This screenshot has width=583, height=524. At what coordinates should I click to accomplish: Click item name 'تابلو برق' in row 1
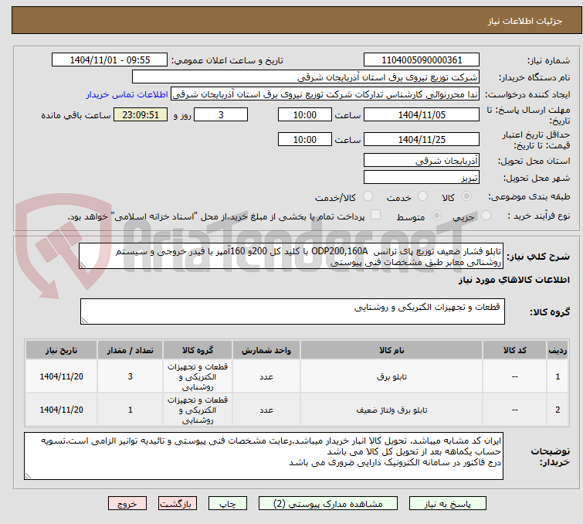391,377
